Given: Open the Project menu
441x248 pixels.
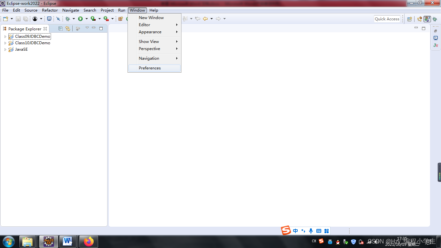Looking at the screenshot, I should click(107, 10).
